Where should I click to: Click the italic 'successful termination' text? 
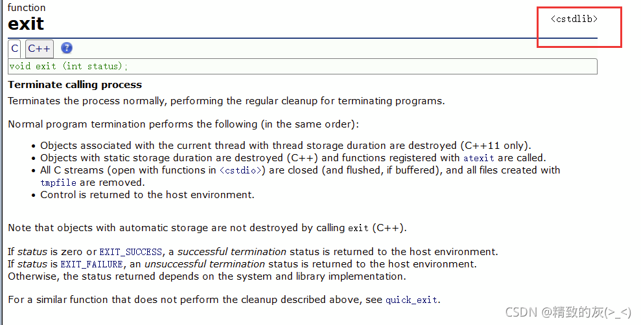[232, 251]
